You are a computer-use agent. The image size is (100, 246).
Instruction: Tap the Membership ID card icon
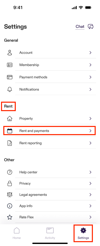tap(10, 65)
